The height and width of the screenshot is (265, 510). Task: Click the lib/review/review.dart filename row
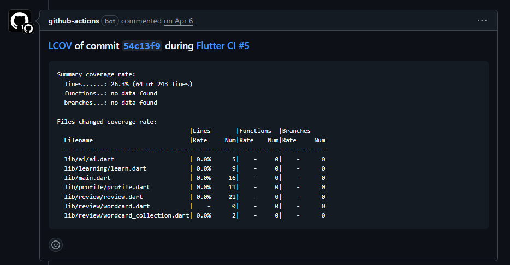[103, 197]
